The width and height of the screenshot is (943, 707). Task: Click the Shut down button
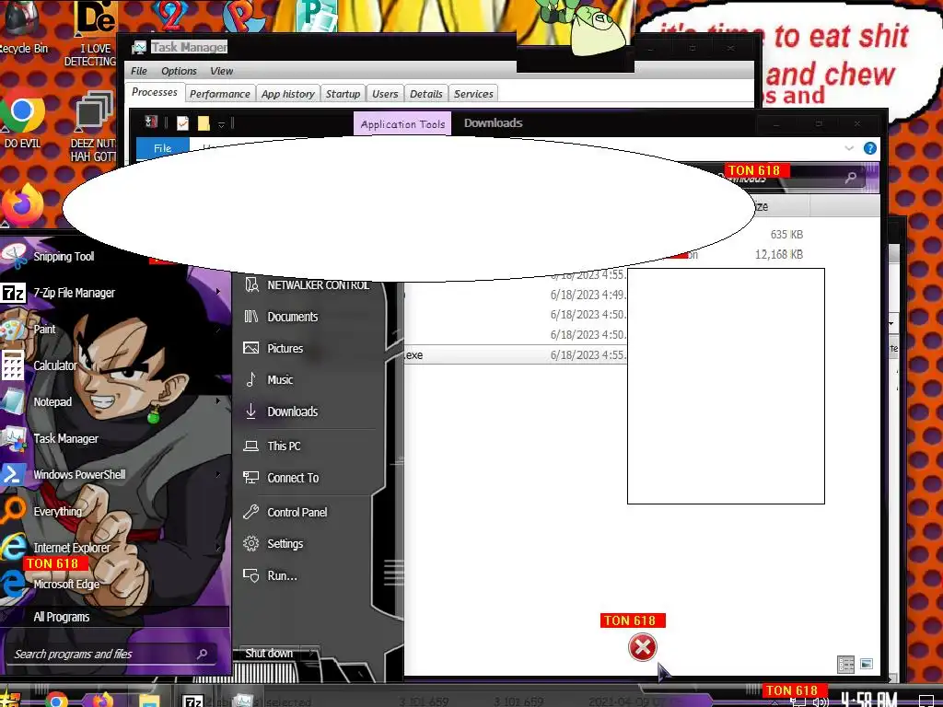269,653
